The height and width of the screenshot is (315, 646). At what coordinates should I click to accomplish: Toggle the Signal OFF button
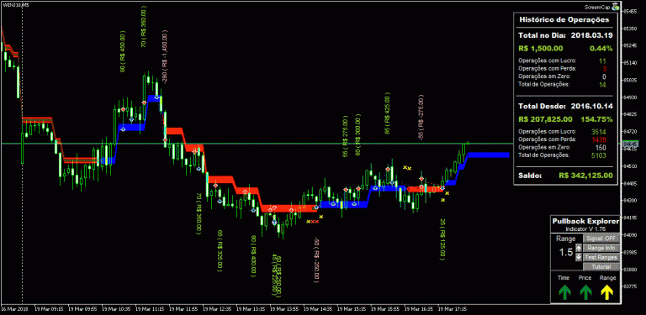click(601, 239)
